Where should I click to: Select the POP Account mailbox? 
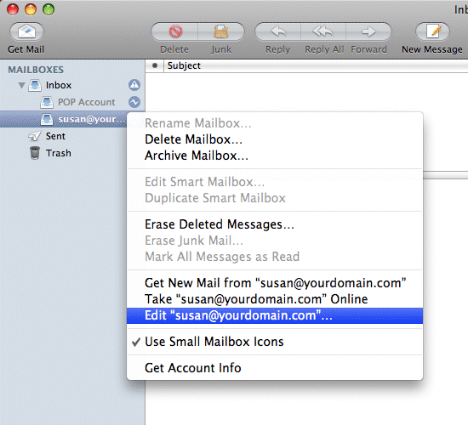[86, 102]
